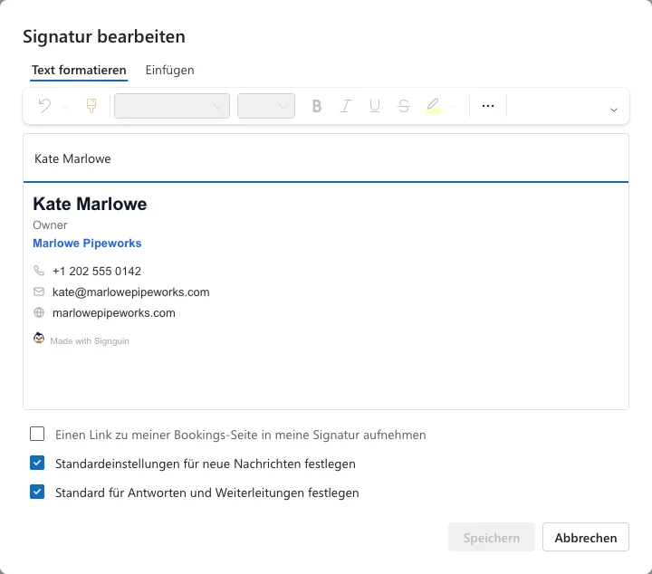Click the envelope email icon
This screenshot has width=652, height=574.
coord(39,292)
